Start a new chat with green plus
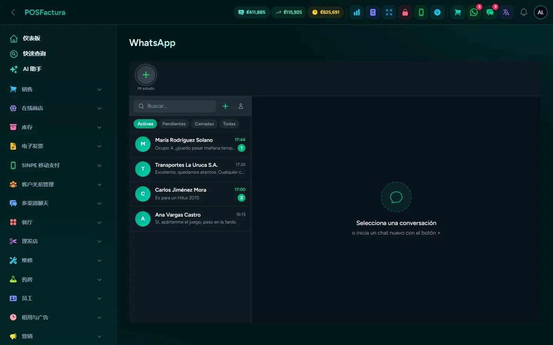Viewport: 553px width, 345px height. (x=225, y=106)
